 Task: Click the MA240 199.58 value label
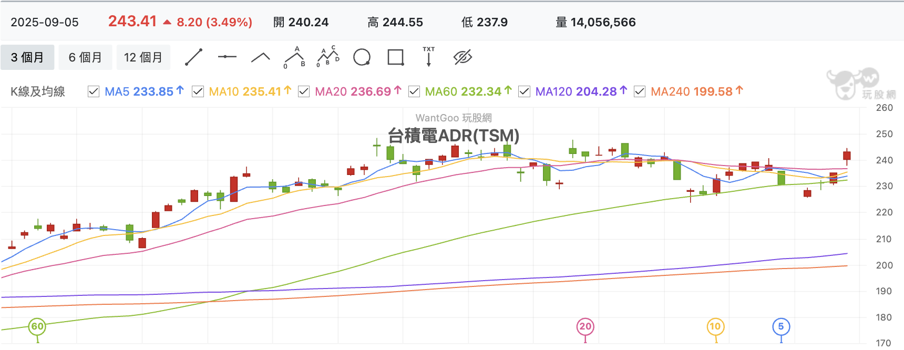click(696, 91)
